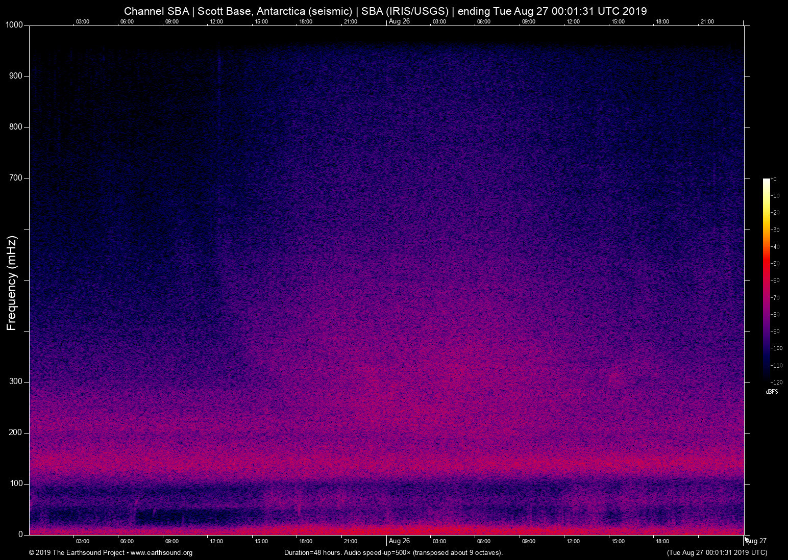Image resolution: width=788 pixels, height=560 pixels.
Task: Click the '(Tue Aug 27 00:01:31 2019 UTC)' timestamp
Action: coord(717,552)
